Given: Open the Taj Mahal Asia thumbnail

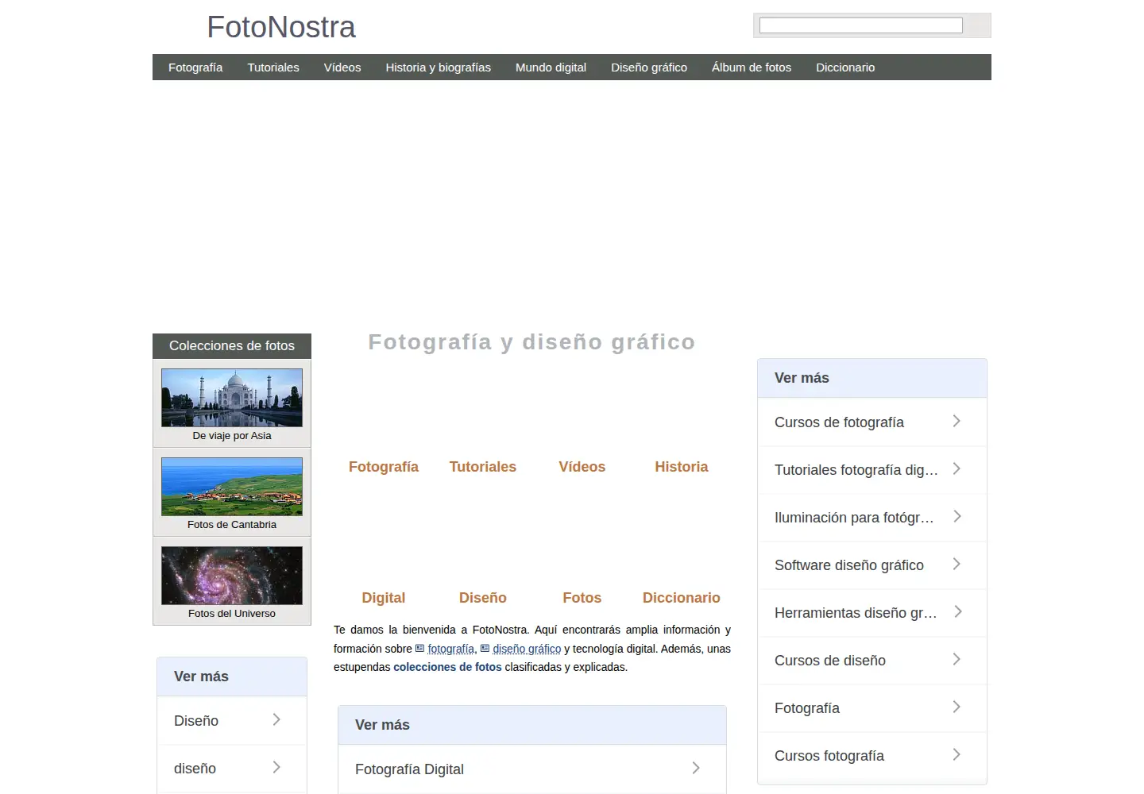Looking at the screenshot, I should coord(232,398).
